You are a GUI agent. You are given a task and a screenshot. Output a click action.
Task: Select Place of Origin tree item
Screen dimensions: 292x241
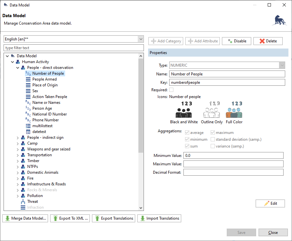pos(45,85)
